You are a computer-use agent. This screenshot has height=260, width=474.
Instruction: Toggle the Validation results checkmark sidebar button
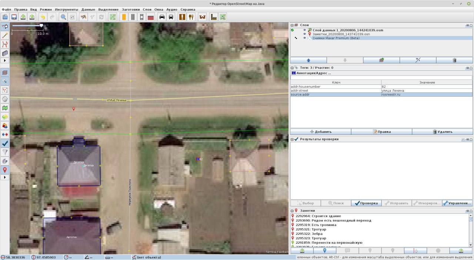(5, 143)
